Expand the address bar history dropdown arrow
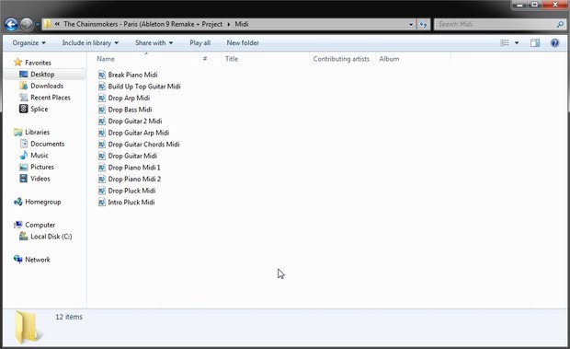 (411, 24)
